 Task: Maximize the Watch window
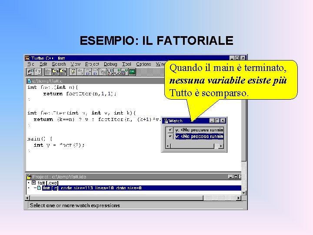point(217,121)
